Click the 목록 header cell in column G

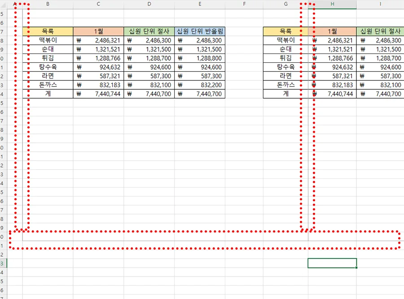285,31
